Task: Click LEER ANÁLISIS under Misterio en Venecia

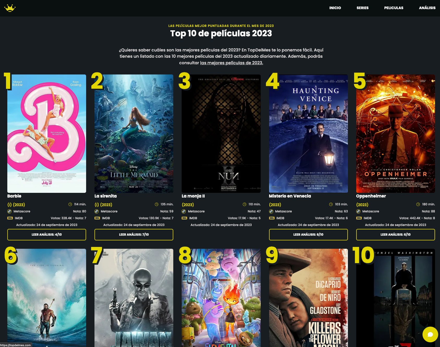Action: coord(308,234)
